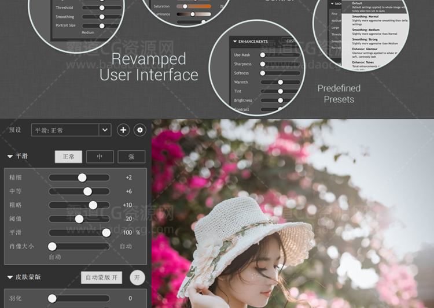The height and width of the screenshot is (308, 434).
Task: Select the 正常 smoothing button
Action: point(68,157)
